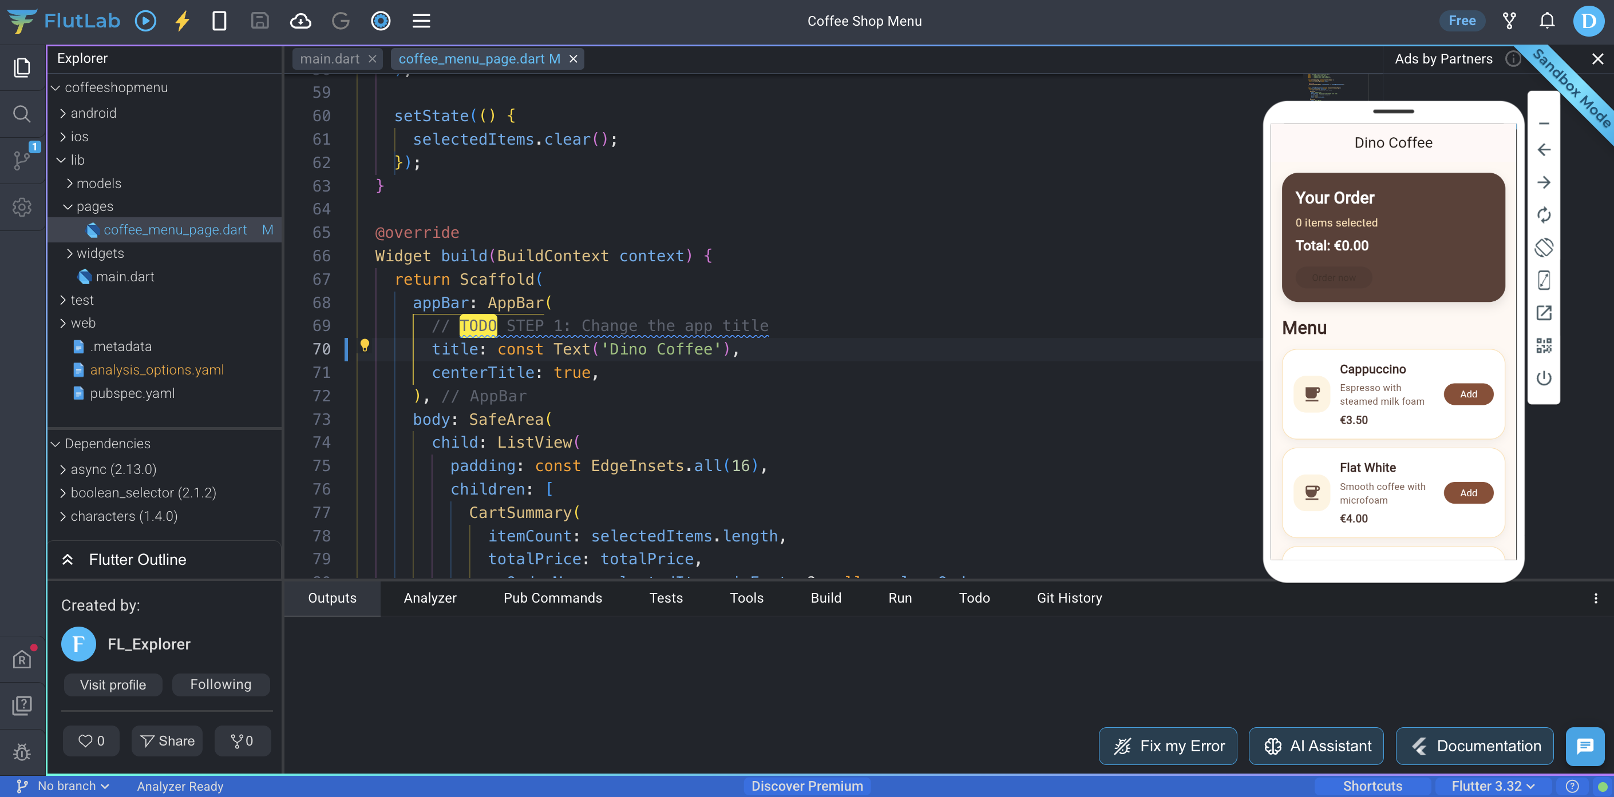Collapse the Dependencies section

(107, 443)
